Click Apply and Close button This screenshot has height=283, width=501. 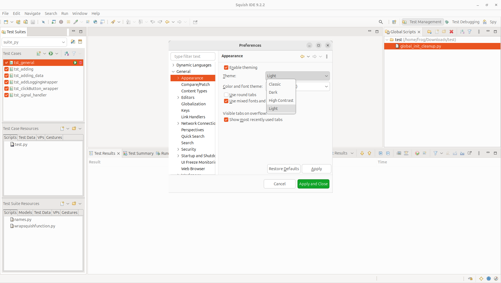313,184
